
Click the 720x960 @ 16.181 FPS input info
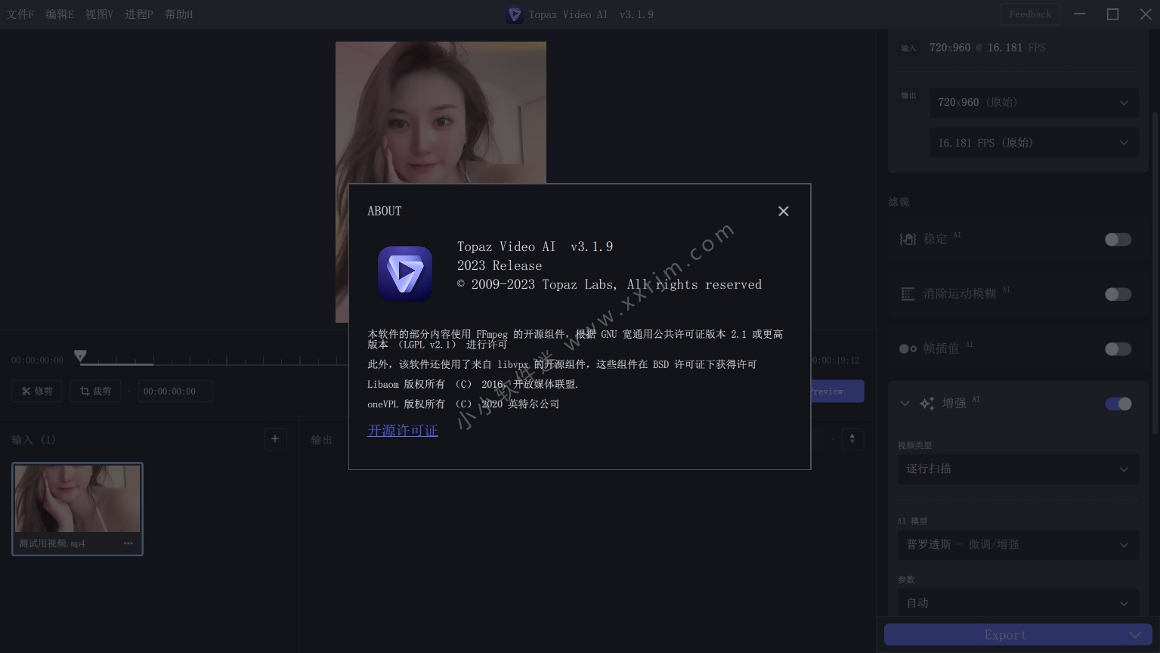point(988,48)
